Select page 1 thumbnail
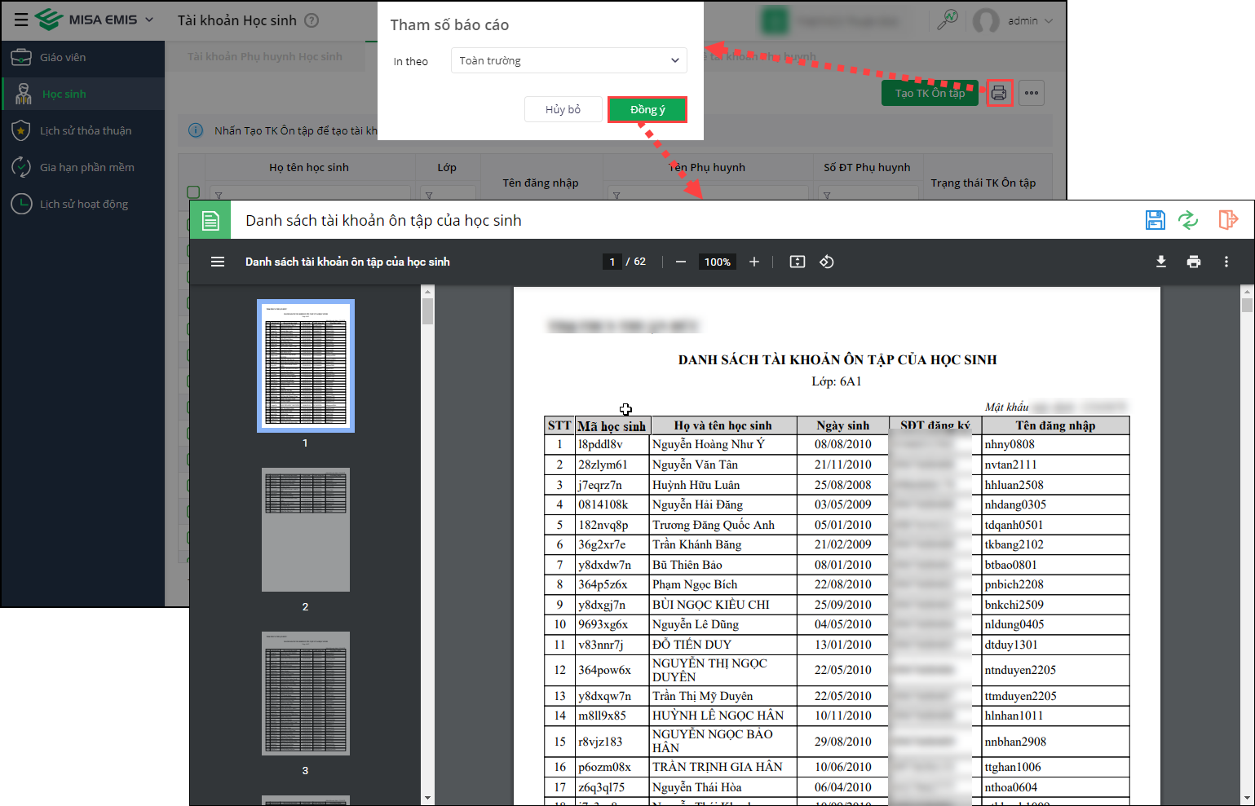 pos(306,366)
